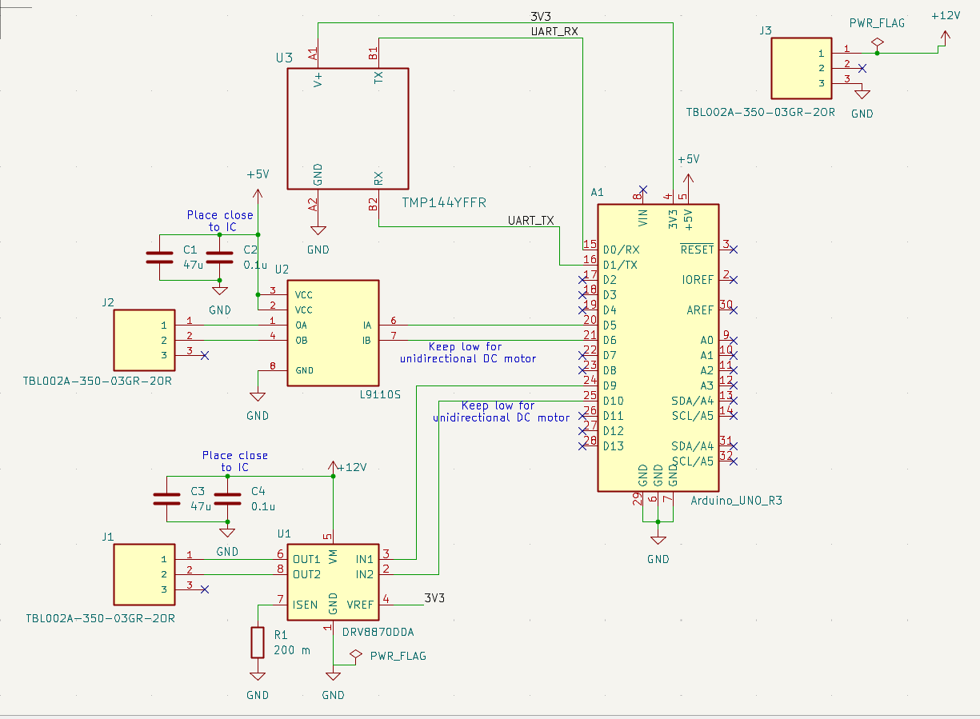Click the TMP144YFFR sensor symbol U3
Image resolution: width=980 pixels, height=719 pixels.
click(348, 128)
